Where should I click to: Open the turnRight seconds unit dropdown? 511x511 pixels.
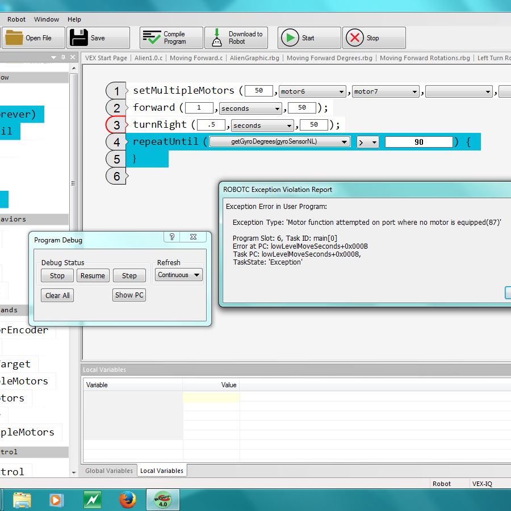coord(262,125)
